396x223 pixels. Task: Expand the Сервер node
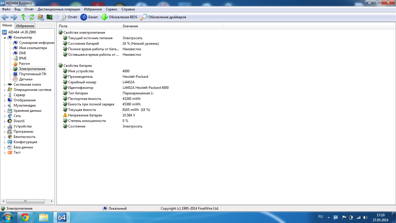[x=5, y=95]
